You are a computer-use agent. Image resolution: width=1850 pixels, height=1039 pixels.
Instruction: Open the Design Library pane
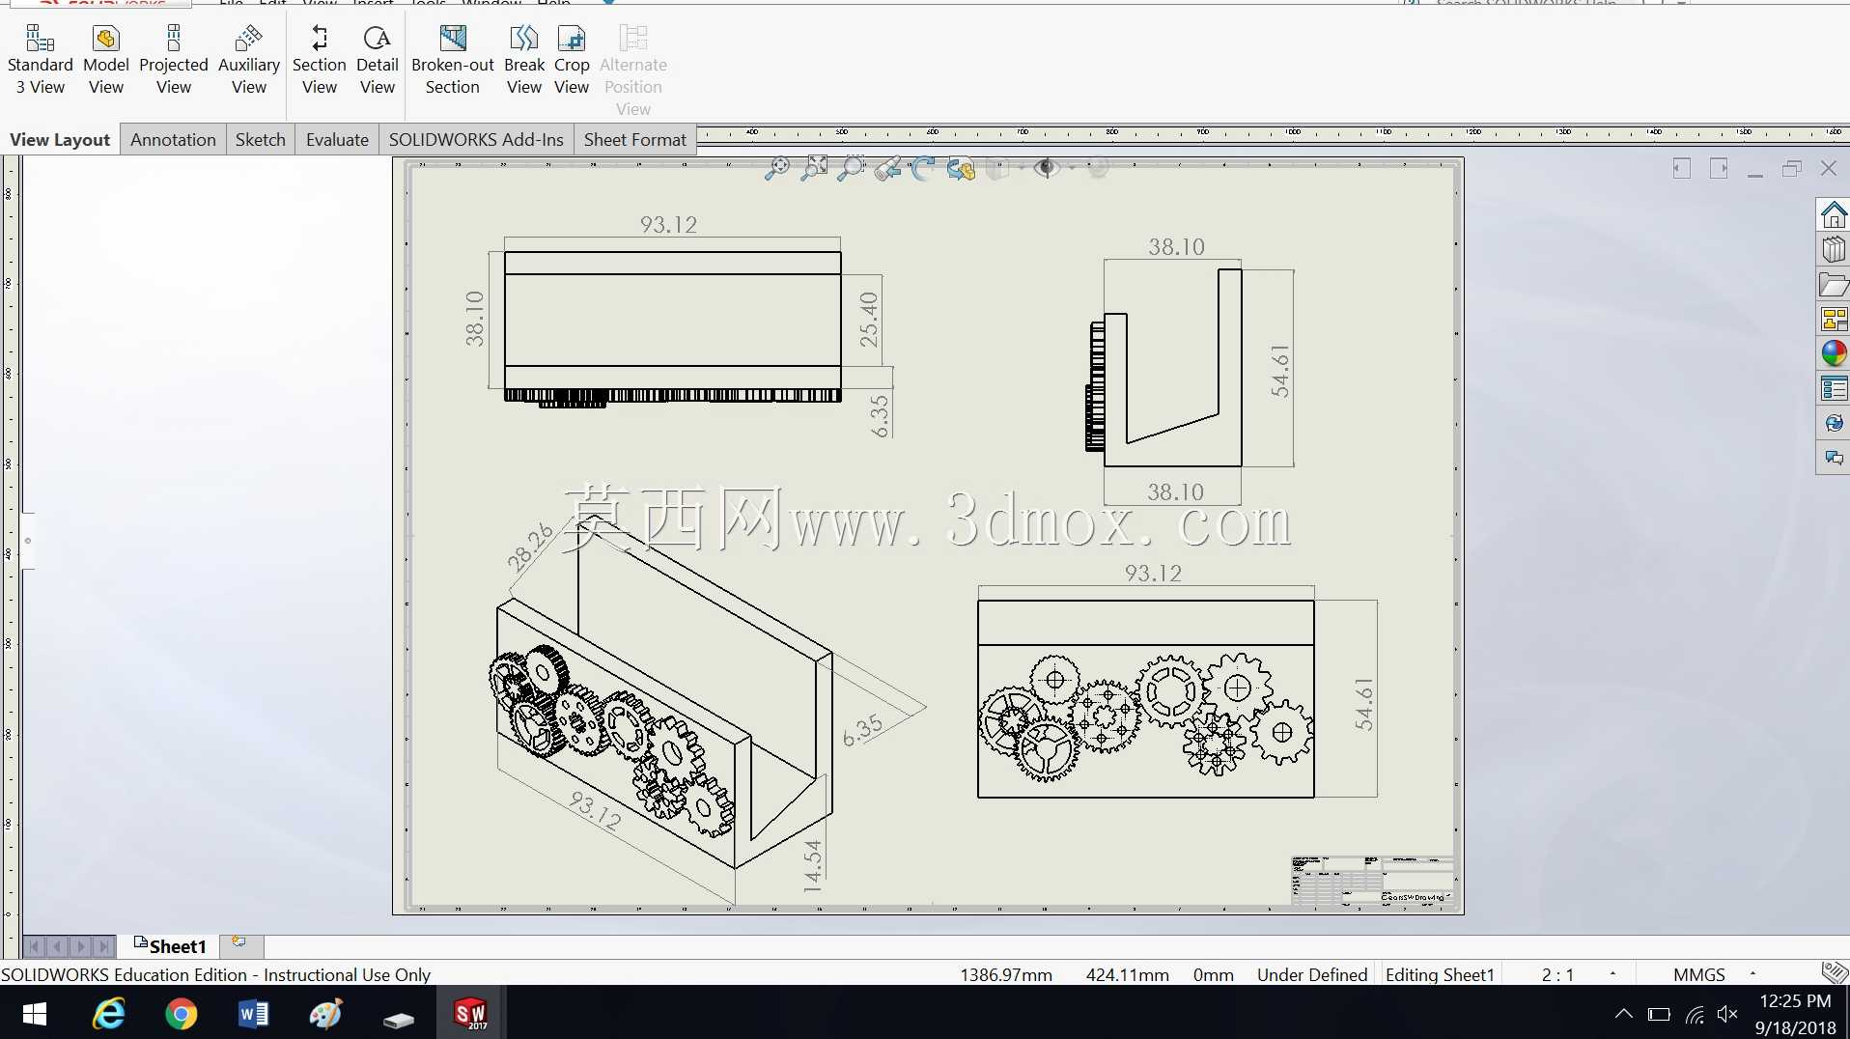coord(1834,249)
